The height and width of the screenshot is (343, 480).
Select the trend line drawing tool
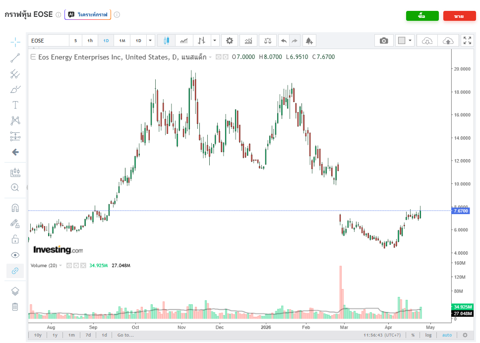pyautogui.click(x=15, y=58)
